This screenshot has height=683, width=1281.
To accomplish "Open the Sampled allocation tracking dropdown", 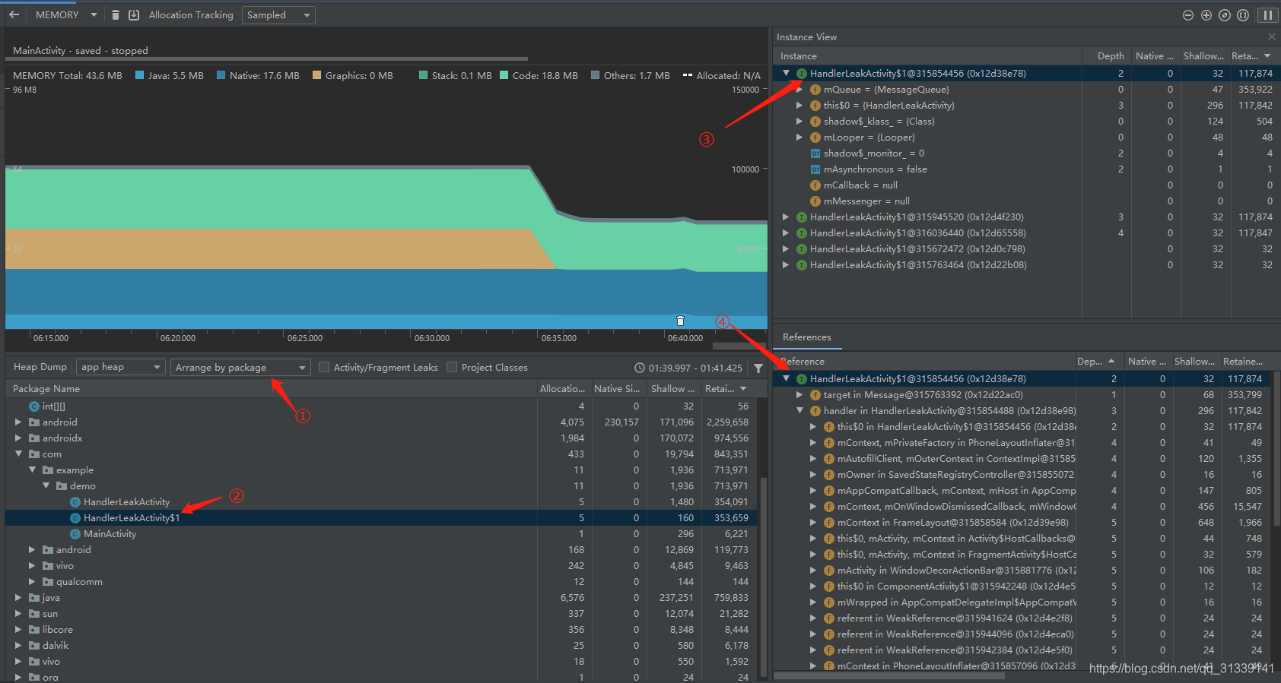I will tap(278, 15).
